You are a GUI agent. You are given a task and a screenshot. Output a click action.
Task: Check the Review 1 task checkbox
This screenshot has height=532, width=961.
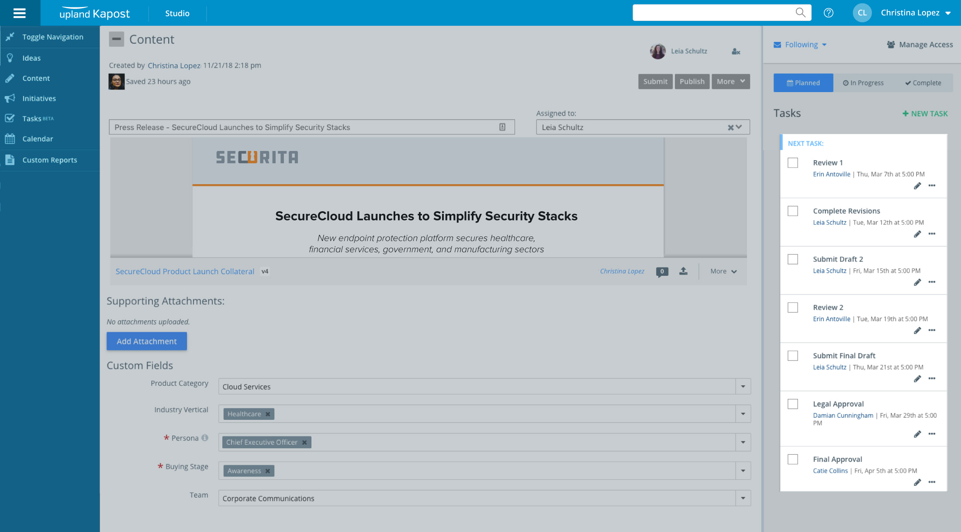[792, 163]
